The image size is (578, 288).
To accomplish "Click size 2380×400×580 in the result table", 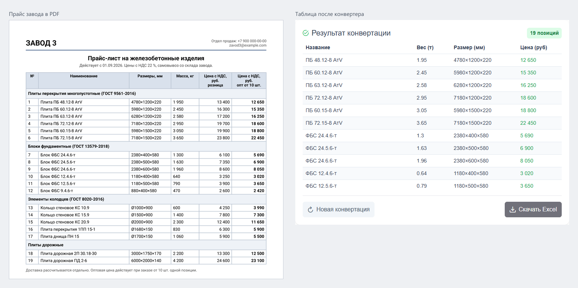I will (x=471, y=135).
